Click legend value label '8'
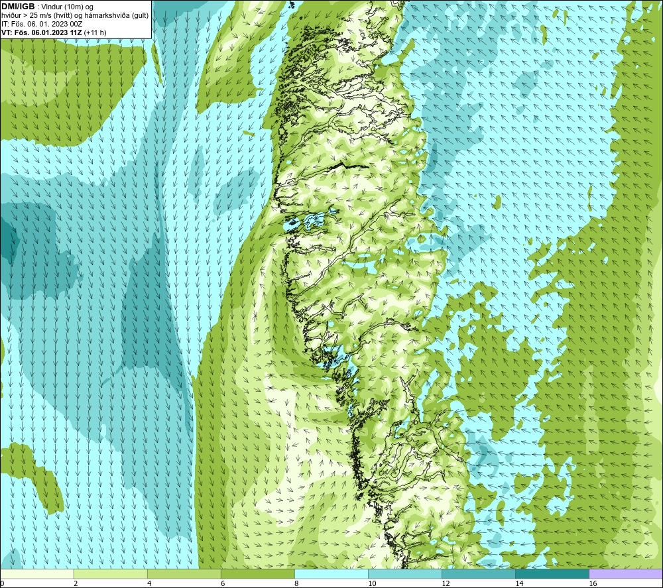This screenshot has width=663, height=588. [296, 584]
